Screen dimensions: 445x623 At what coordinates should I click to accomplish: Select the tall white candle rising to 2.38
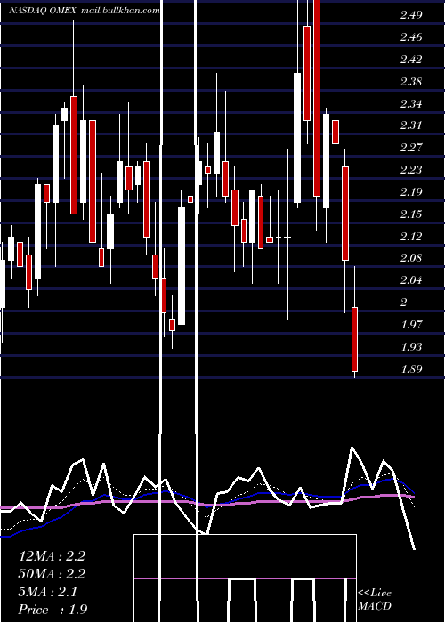point(297,138)
